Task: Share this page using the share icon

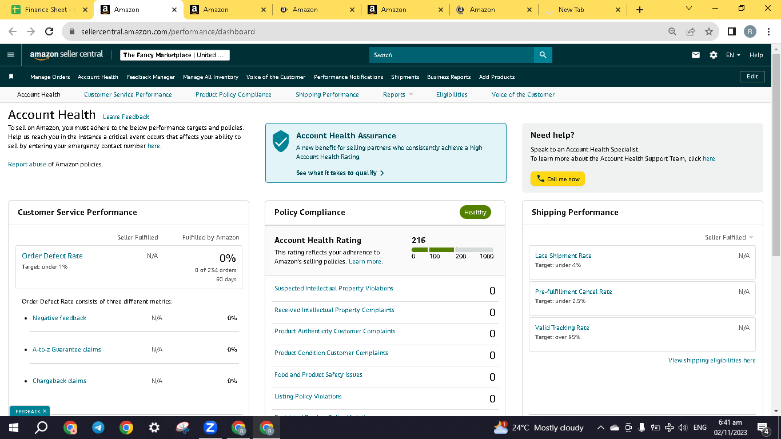Action: [691, 31]
